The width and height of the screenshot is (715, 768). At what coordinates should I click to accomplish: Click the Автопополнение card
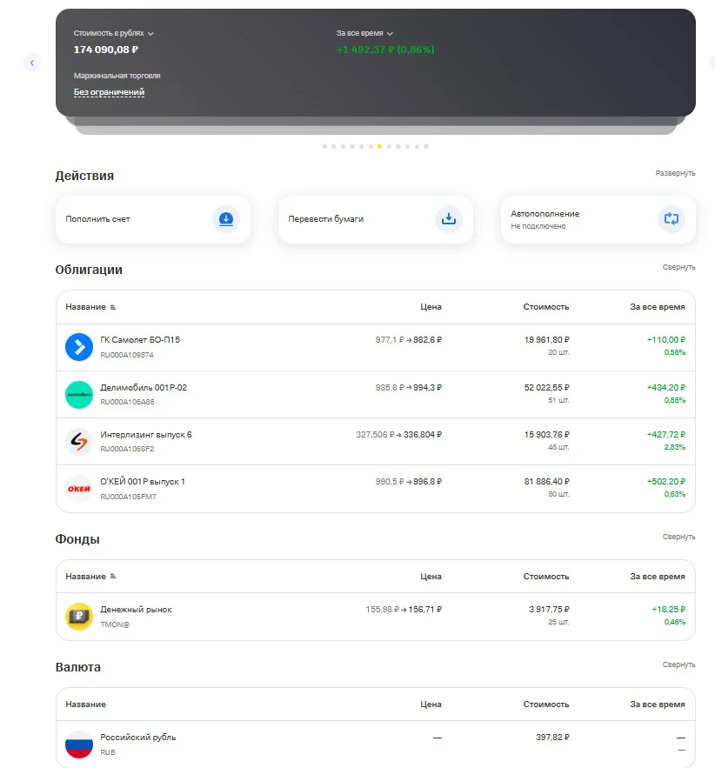coord(598,219)
